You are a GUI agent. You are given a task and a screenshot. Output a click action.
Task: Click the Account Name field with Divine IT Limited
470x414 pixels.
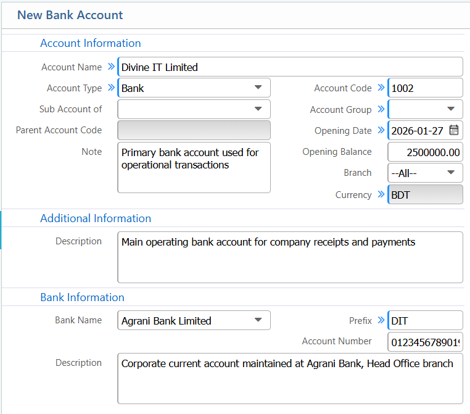pos(290,67)
